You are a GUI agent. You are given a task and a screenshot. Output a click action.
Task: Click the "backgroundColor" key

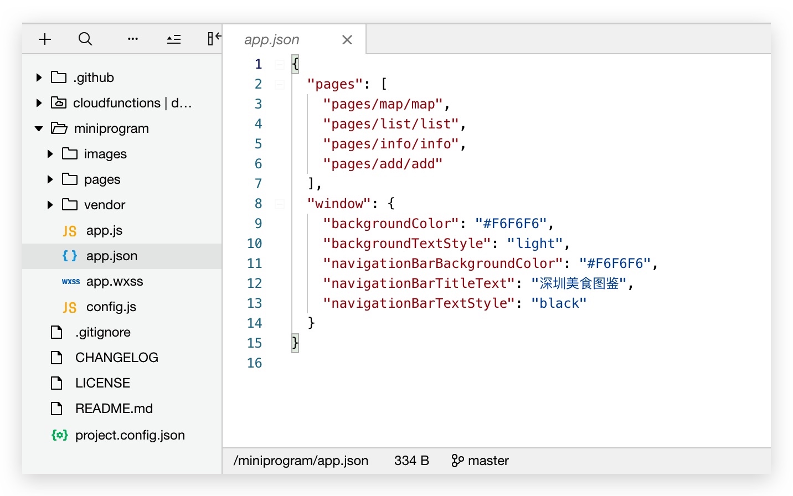[x=391, y=224]
